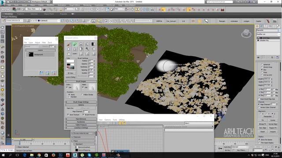Select the Fill bucket tool in Viewport Canvas
Screen dimensions: 282x158
87,44
